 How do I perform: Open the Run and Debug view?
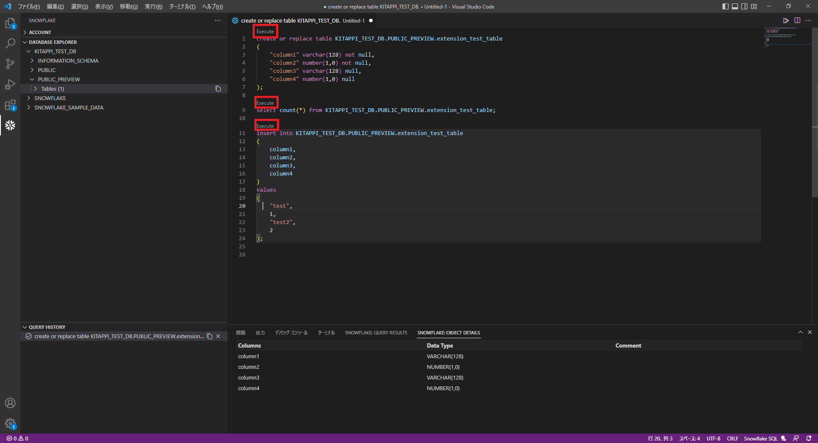[x=10, y=84]
